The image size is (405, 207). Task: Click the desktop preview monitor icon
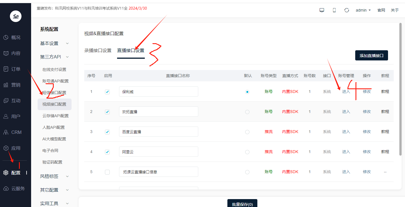[x=322, y=10]
